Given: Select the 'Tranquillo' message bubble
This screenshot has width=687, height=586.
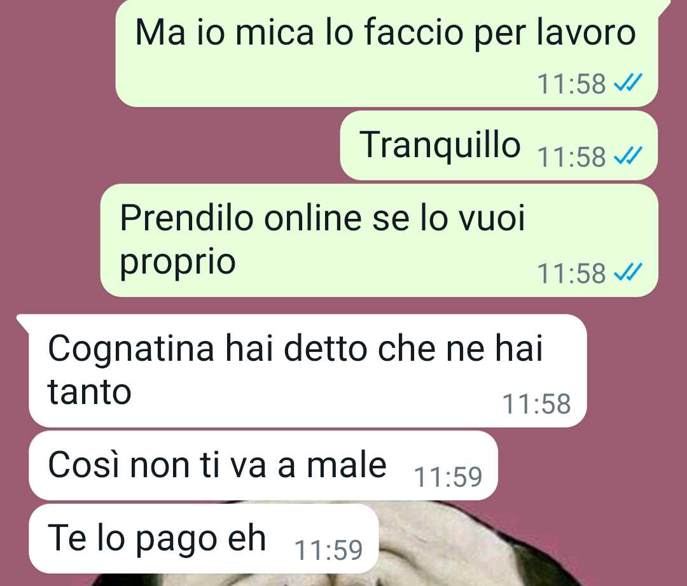Looking at the screenshot, I should [x=499, y=146].
